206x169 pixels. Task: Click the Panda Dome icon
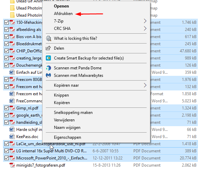click(48, 68)
